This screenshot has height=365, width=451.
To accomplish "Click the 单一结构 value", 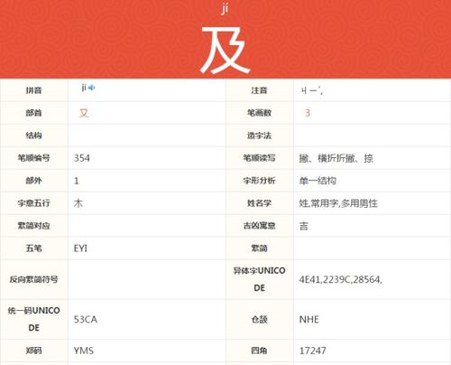I will pos(318,181).
